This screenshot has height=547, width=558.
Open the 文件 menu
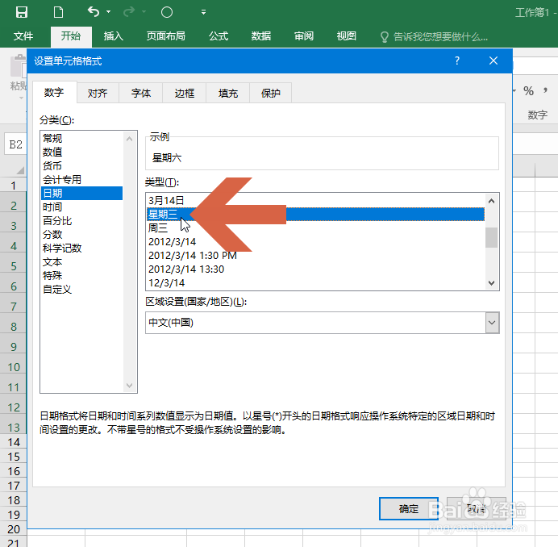[x=23, y=36]
